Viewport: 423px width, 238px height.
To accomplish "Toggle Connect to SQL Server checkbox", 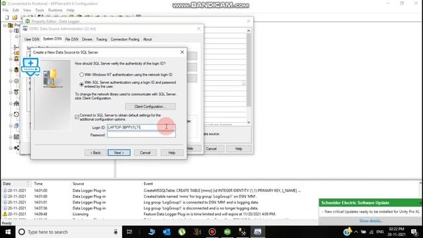I will click(x=77, y=117).
